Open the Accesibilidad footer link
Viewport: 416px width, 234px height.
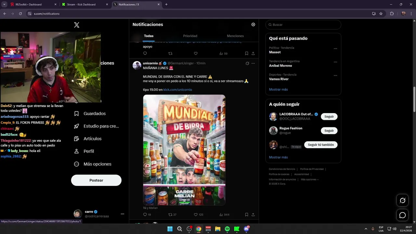[301, 174]
